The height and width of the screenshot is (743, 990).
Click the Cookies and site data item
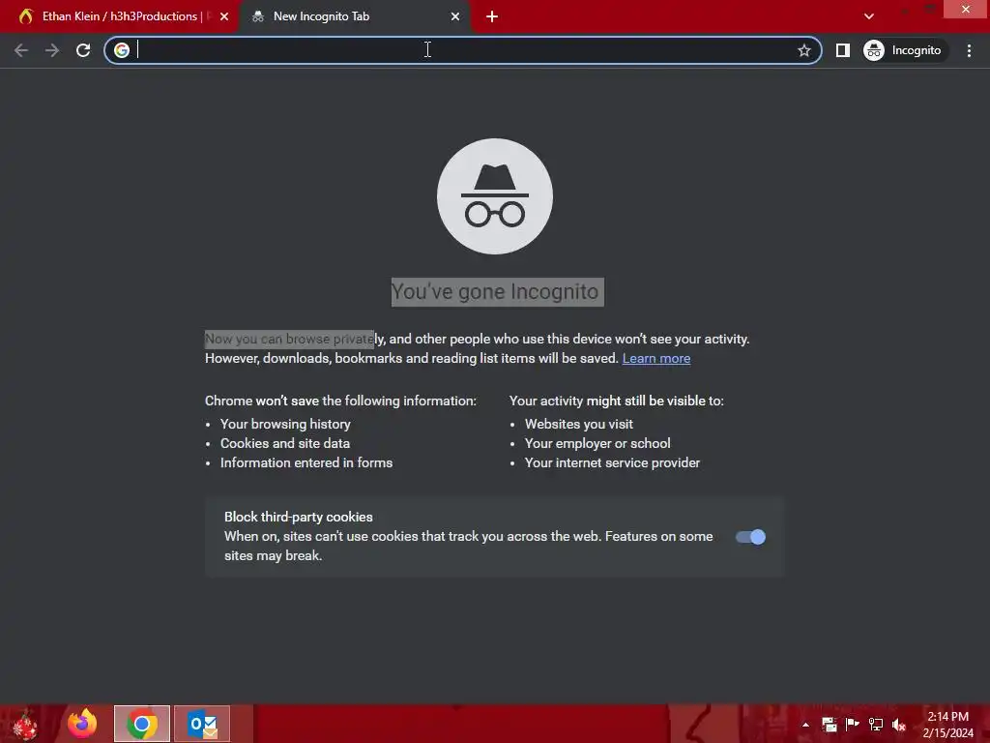click(285, 443)
